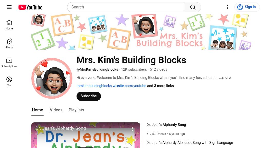
Task: Subscribe to Mrs. Kim's Building Blocks
Action: tap(89, 96)
